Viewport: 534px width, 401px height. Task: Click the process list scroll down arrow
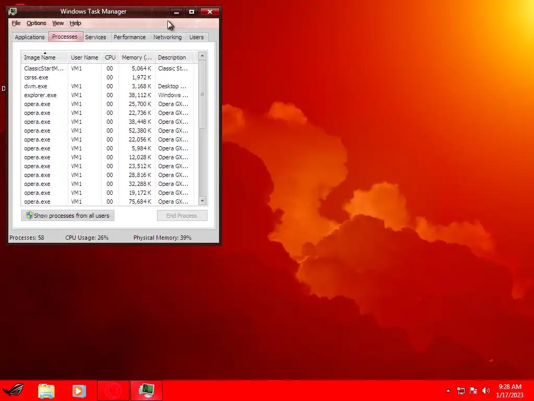point(202,201)
